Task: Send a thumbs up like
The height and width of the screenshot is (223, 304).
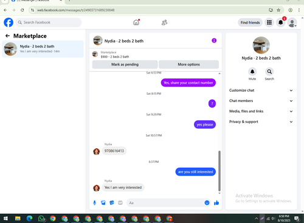Action: click(216, 203)
